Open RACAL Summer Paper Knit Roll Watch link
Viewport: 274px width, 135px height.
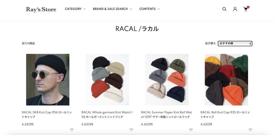(x=166, y=114)
